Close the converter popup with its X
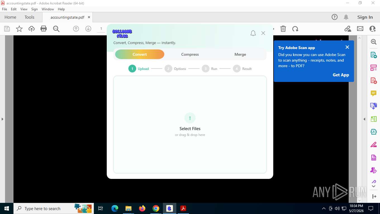The height and width of the screenshot is (214, 380). (x=263, y=33)
